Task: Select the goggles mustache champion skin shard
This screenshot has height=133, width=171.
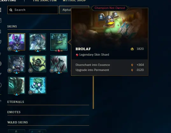Action: pos(38,64)
